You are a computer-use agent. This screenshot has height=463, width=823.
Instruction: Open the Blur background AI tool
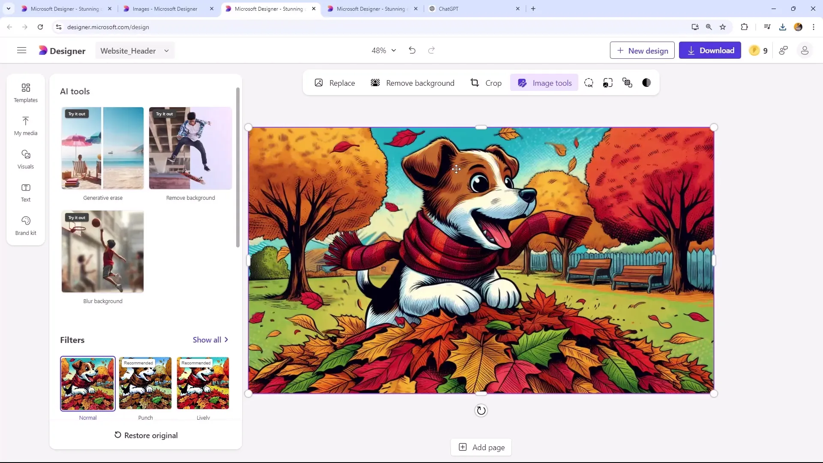coord(102,252)
